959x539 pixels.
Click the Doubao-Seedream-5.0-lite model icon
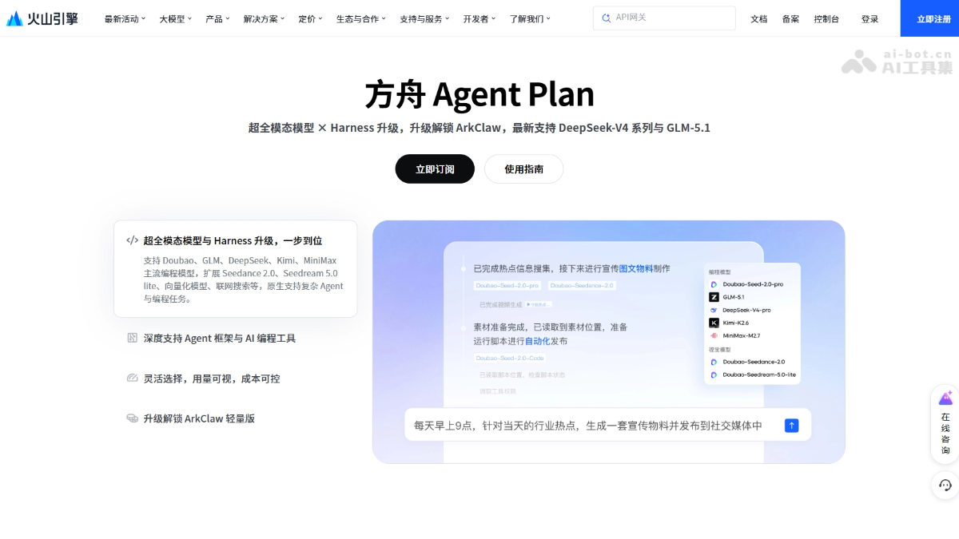click(x=714, y=375)
